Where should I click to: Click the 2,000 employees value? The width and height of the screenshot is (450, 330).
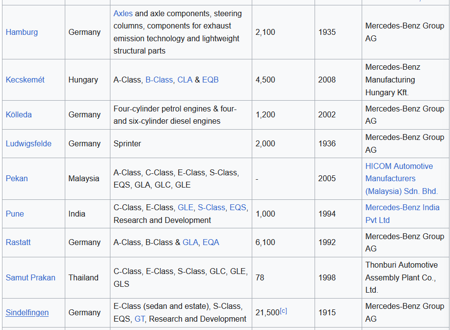[x=265, y=143]
